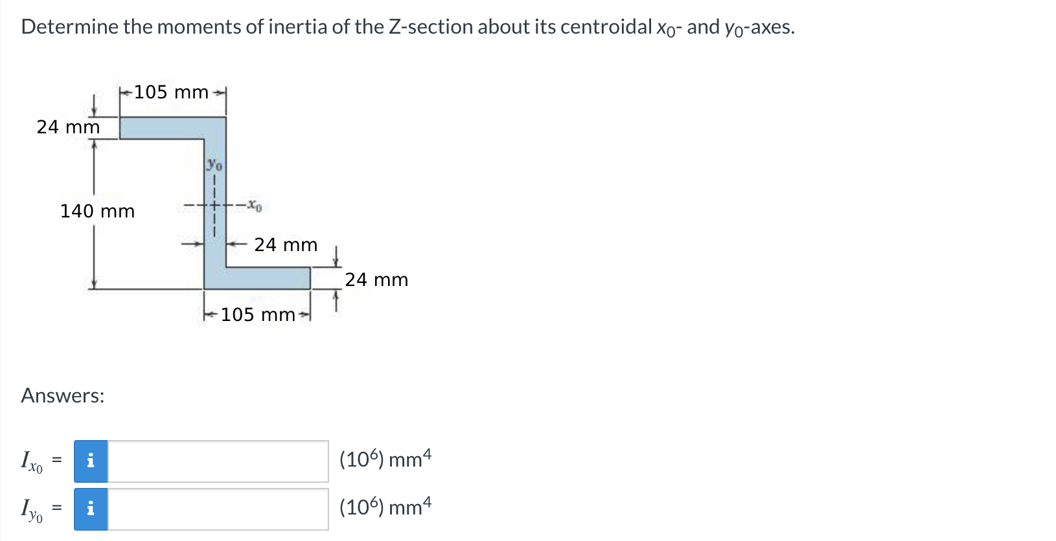1056x541 pixels.
Task: Click the web 24 mm thickness label
Action: (286, 245)
